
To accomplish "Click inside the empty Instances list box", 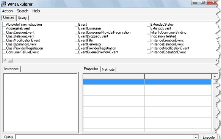I will (41, 103).
